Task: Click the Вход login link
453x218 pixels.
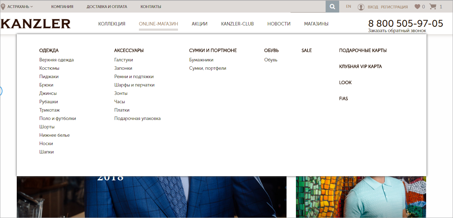Action: click(373, 7)
